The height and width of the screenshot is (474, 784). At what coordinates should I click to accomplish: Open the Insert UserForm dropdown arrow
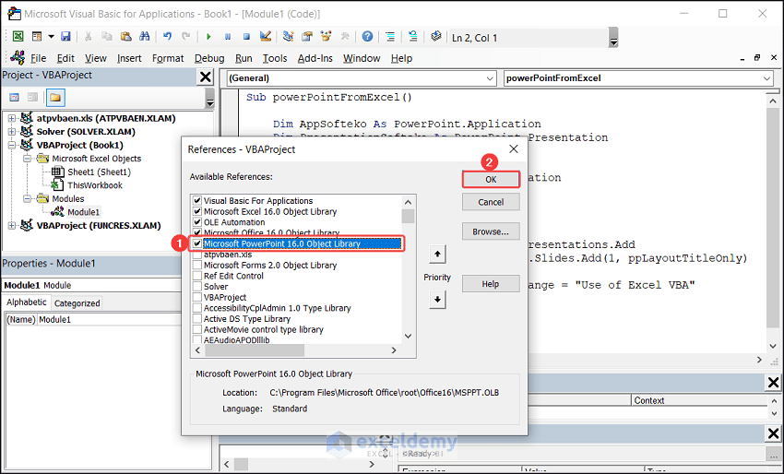click(x=51, y=37)
